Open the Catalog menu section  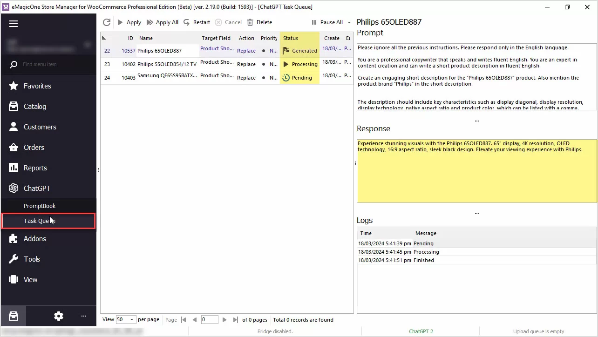point(35,107)
